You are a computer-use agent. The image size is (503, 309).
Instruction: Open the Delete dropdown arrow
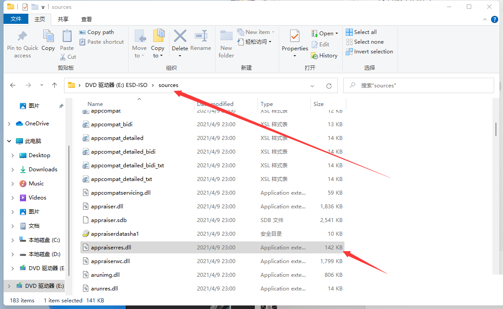point(180,56)
